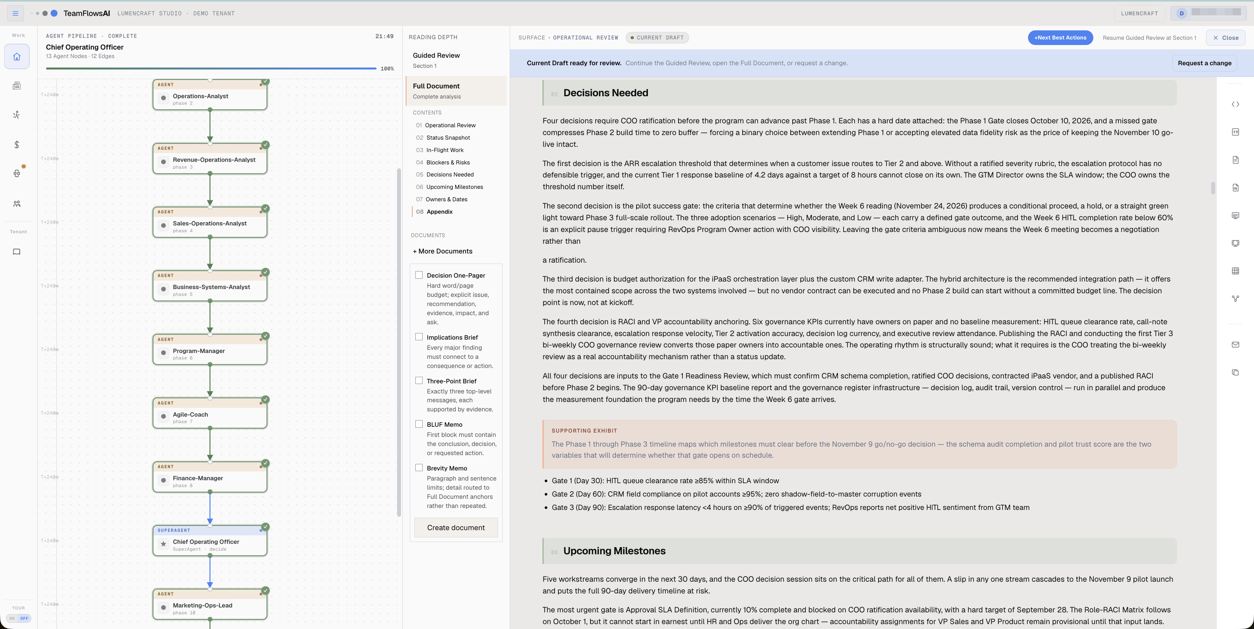
Task: Click the Supporting Exhibit callout box
Action: point(860,444)
